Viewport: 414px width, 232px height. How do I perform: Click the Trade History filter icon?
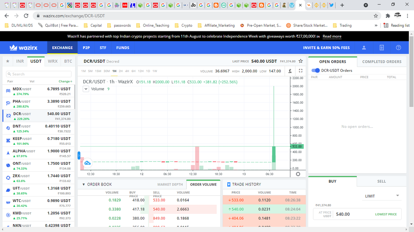click(x=228, y=184)
